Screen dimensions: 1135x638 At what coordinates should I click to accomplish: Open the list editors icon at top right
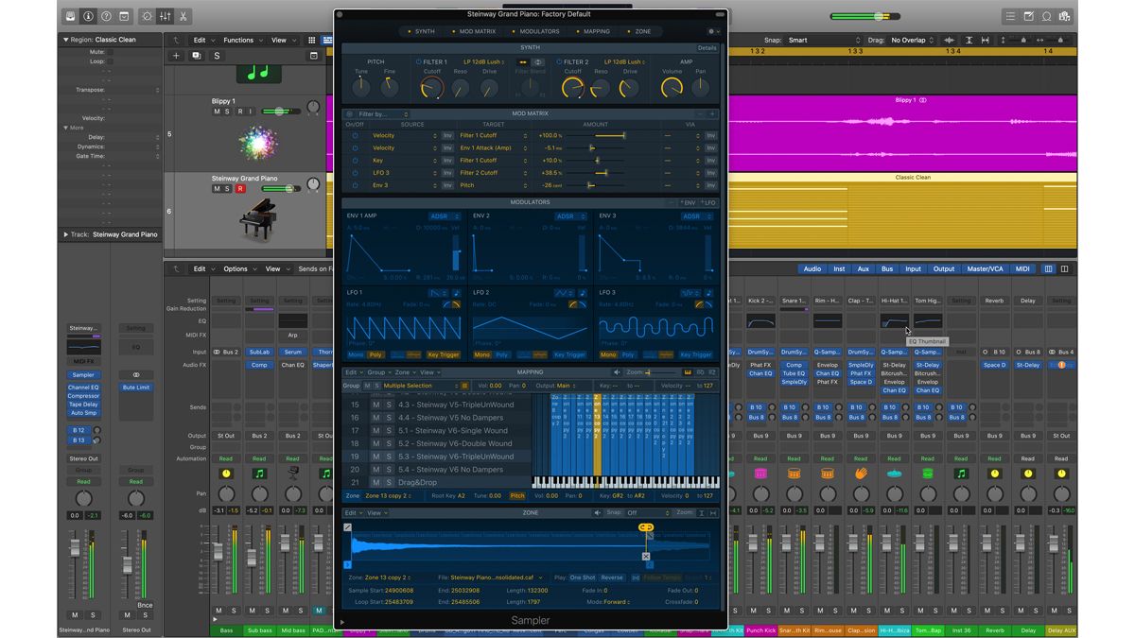(x=1010, y=16)
